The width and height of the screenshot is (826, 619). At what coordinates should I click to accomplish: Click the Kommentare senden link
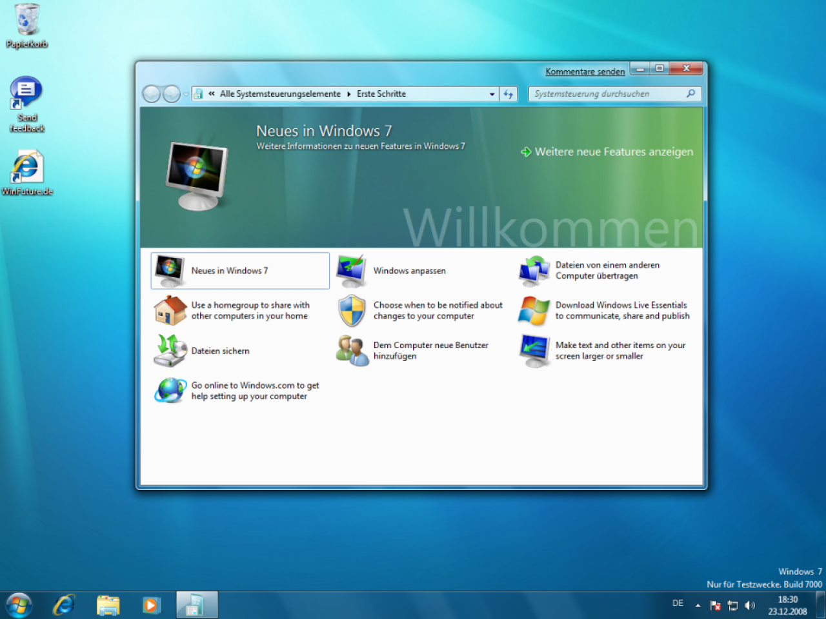(585, 72)
